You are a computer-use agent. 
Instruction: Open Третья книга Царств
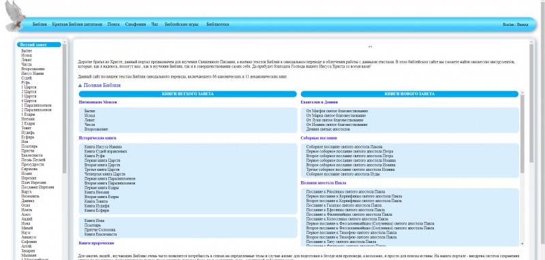pyautogui.click(x=102, y=169)
